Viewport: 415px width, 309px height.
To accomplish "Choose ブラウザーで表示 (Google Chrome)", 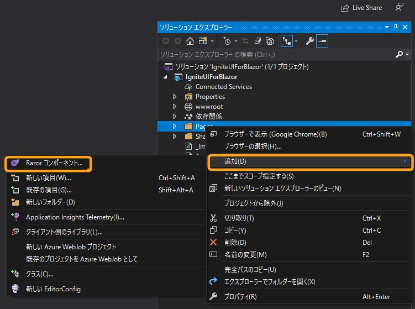I will 308,134.
